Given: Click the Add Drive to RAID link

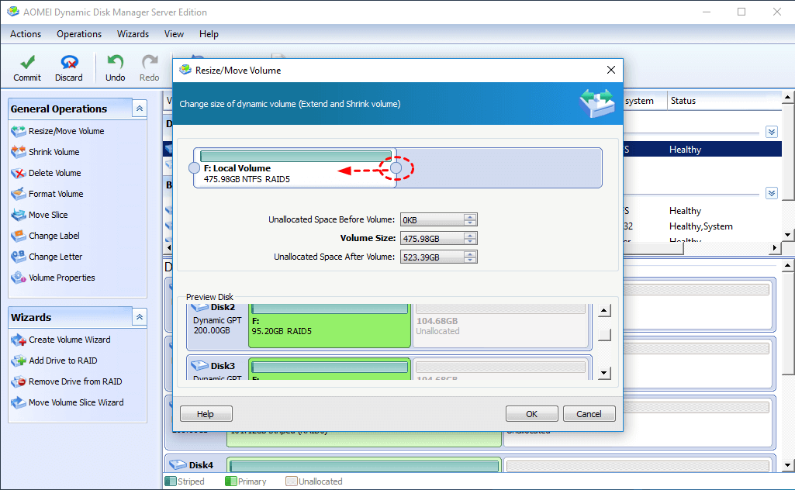Looking at the screenshot, I should tap(63, 361).
